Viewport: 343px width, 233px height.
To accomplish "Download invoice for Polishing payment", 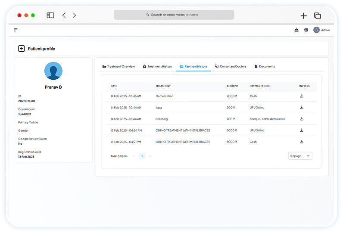I will click(302, 119).
